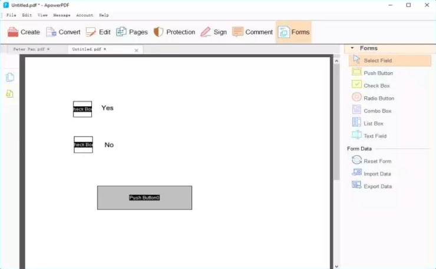
Task: Open the Sign toolbar section
Action: pyautogui.click(x=213, y=32)
